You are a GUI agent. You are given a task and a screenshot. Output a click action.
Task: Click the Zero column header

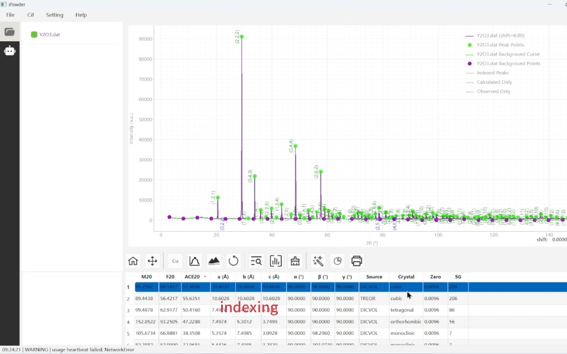coord(435,277)
